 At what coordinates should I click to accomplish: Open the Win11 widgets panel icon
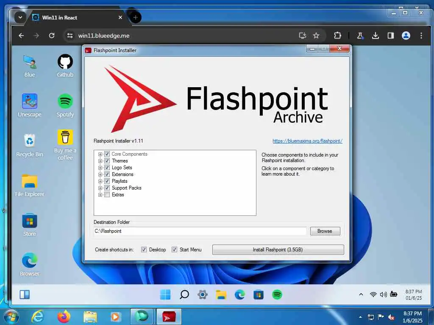pos(25,295)
